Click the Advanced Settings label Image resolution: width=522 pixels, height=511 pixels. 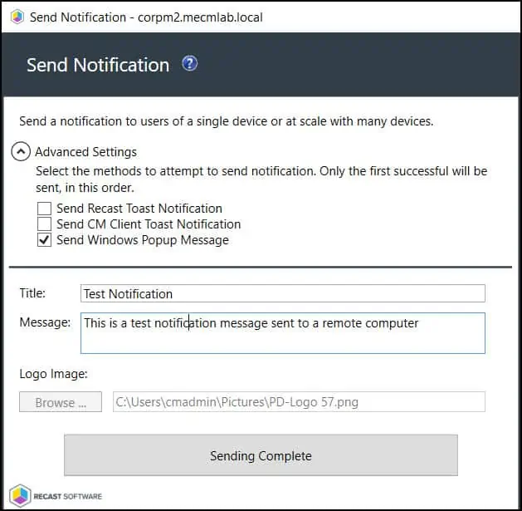85,152
